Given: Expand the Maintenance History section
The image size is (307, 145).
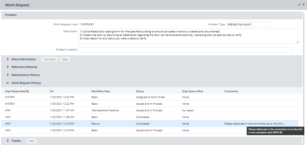Looking at the screenshot, I should tap(8, 75).
